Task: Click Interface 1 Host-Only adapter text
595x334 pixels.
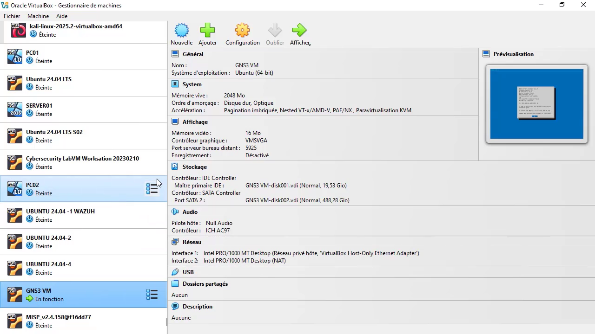Action: (x=311, y=253)
